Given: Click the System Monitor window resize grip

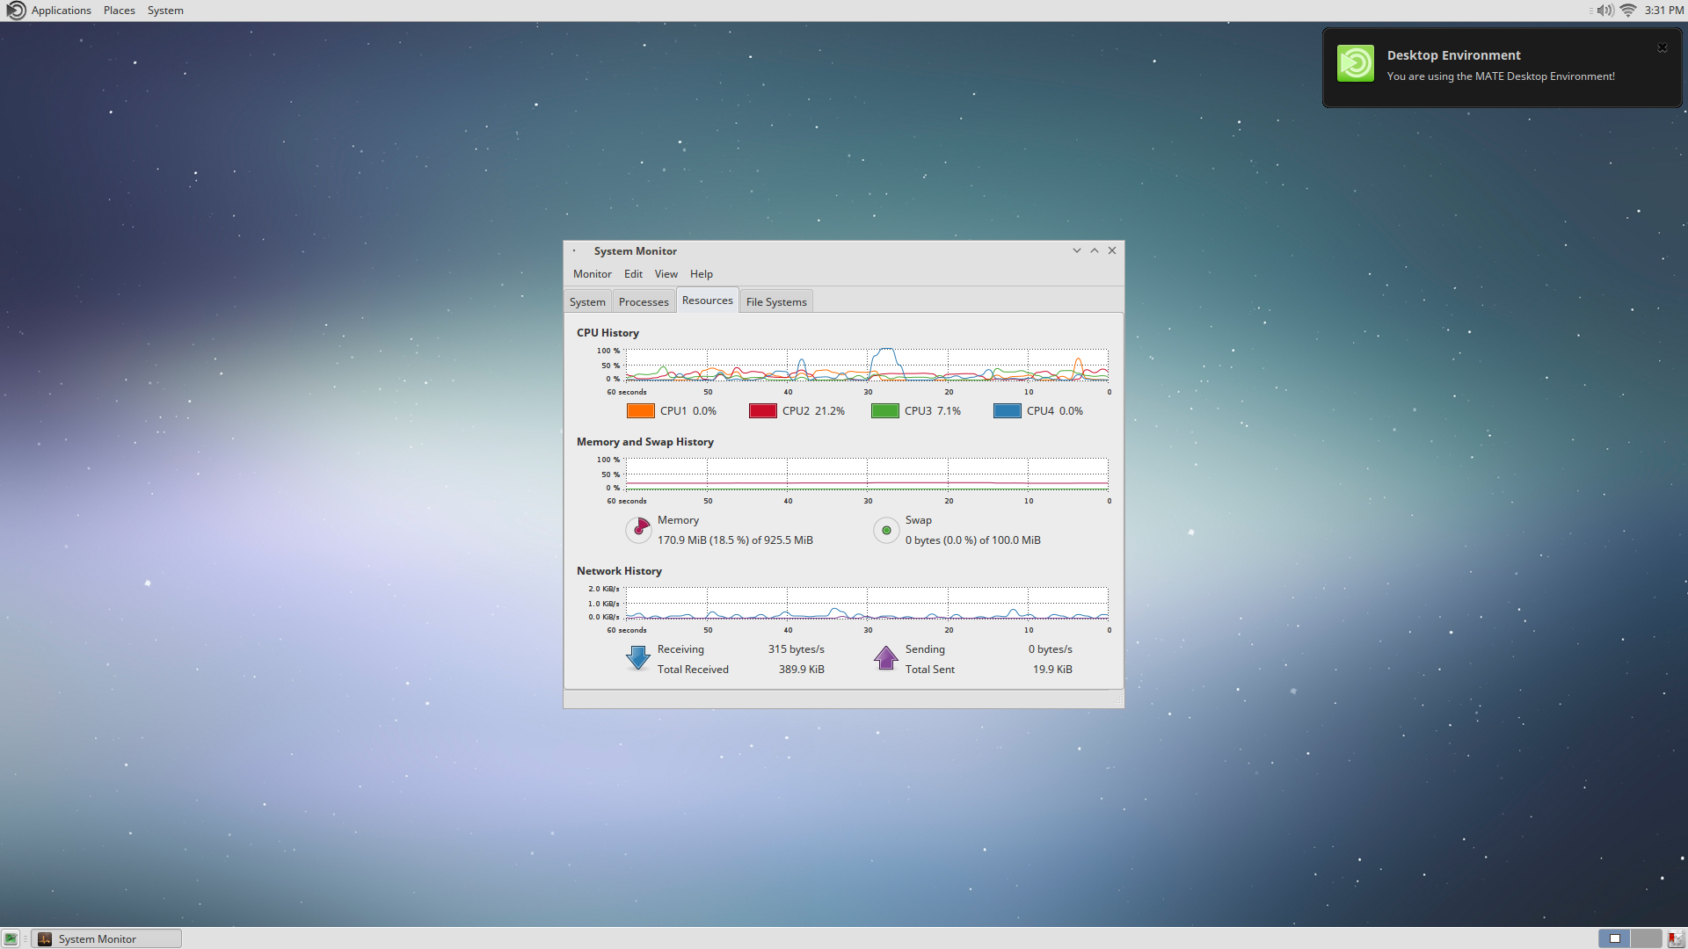Looking at the screenshot, I should click(x=1118, y=700).
